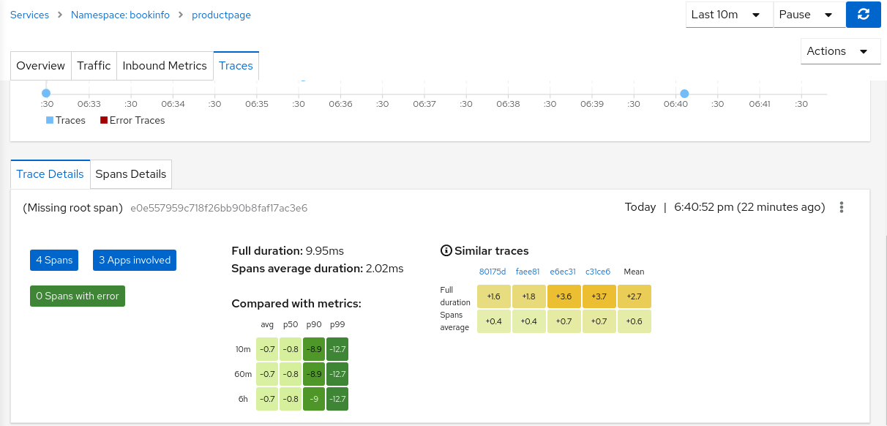887x426 pixels.
Task: Click the refresh icon button
Action: (x=863, y=15)
